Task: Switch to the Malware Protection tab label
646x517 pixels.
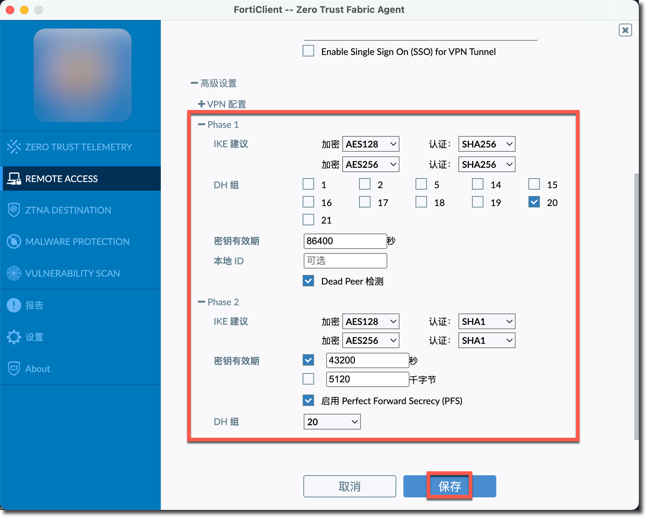Action: (x=77, y=241)
